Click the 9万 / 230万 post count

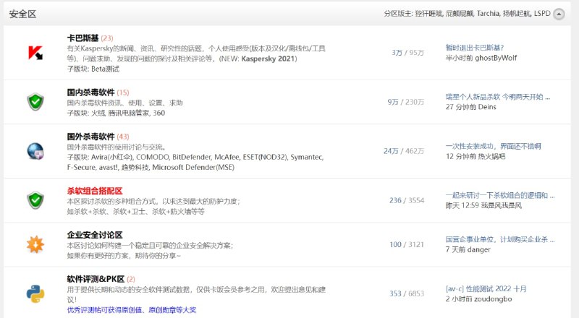(x=405, y=102)
